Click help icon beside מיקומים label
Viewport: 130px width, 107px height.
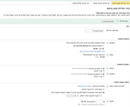point(107,43)
